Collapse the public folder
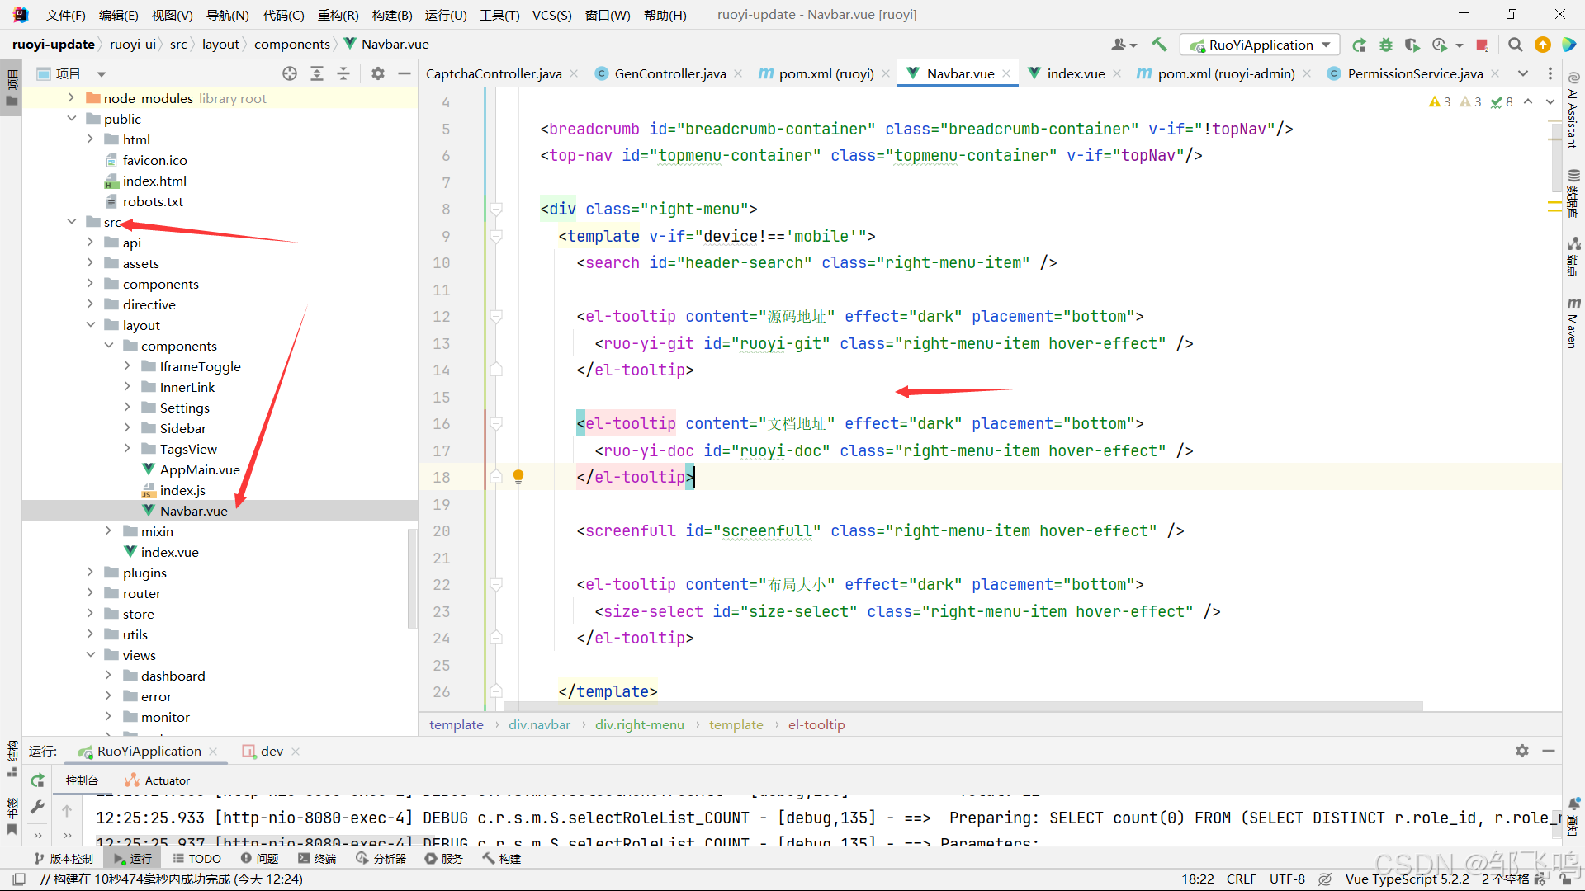The width and height of the screenshot is (1585, 891). click(x=72, y=119)
